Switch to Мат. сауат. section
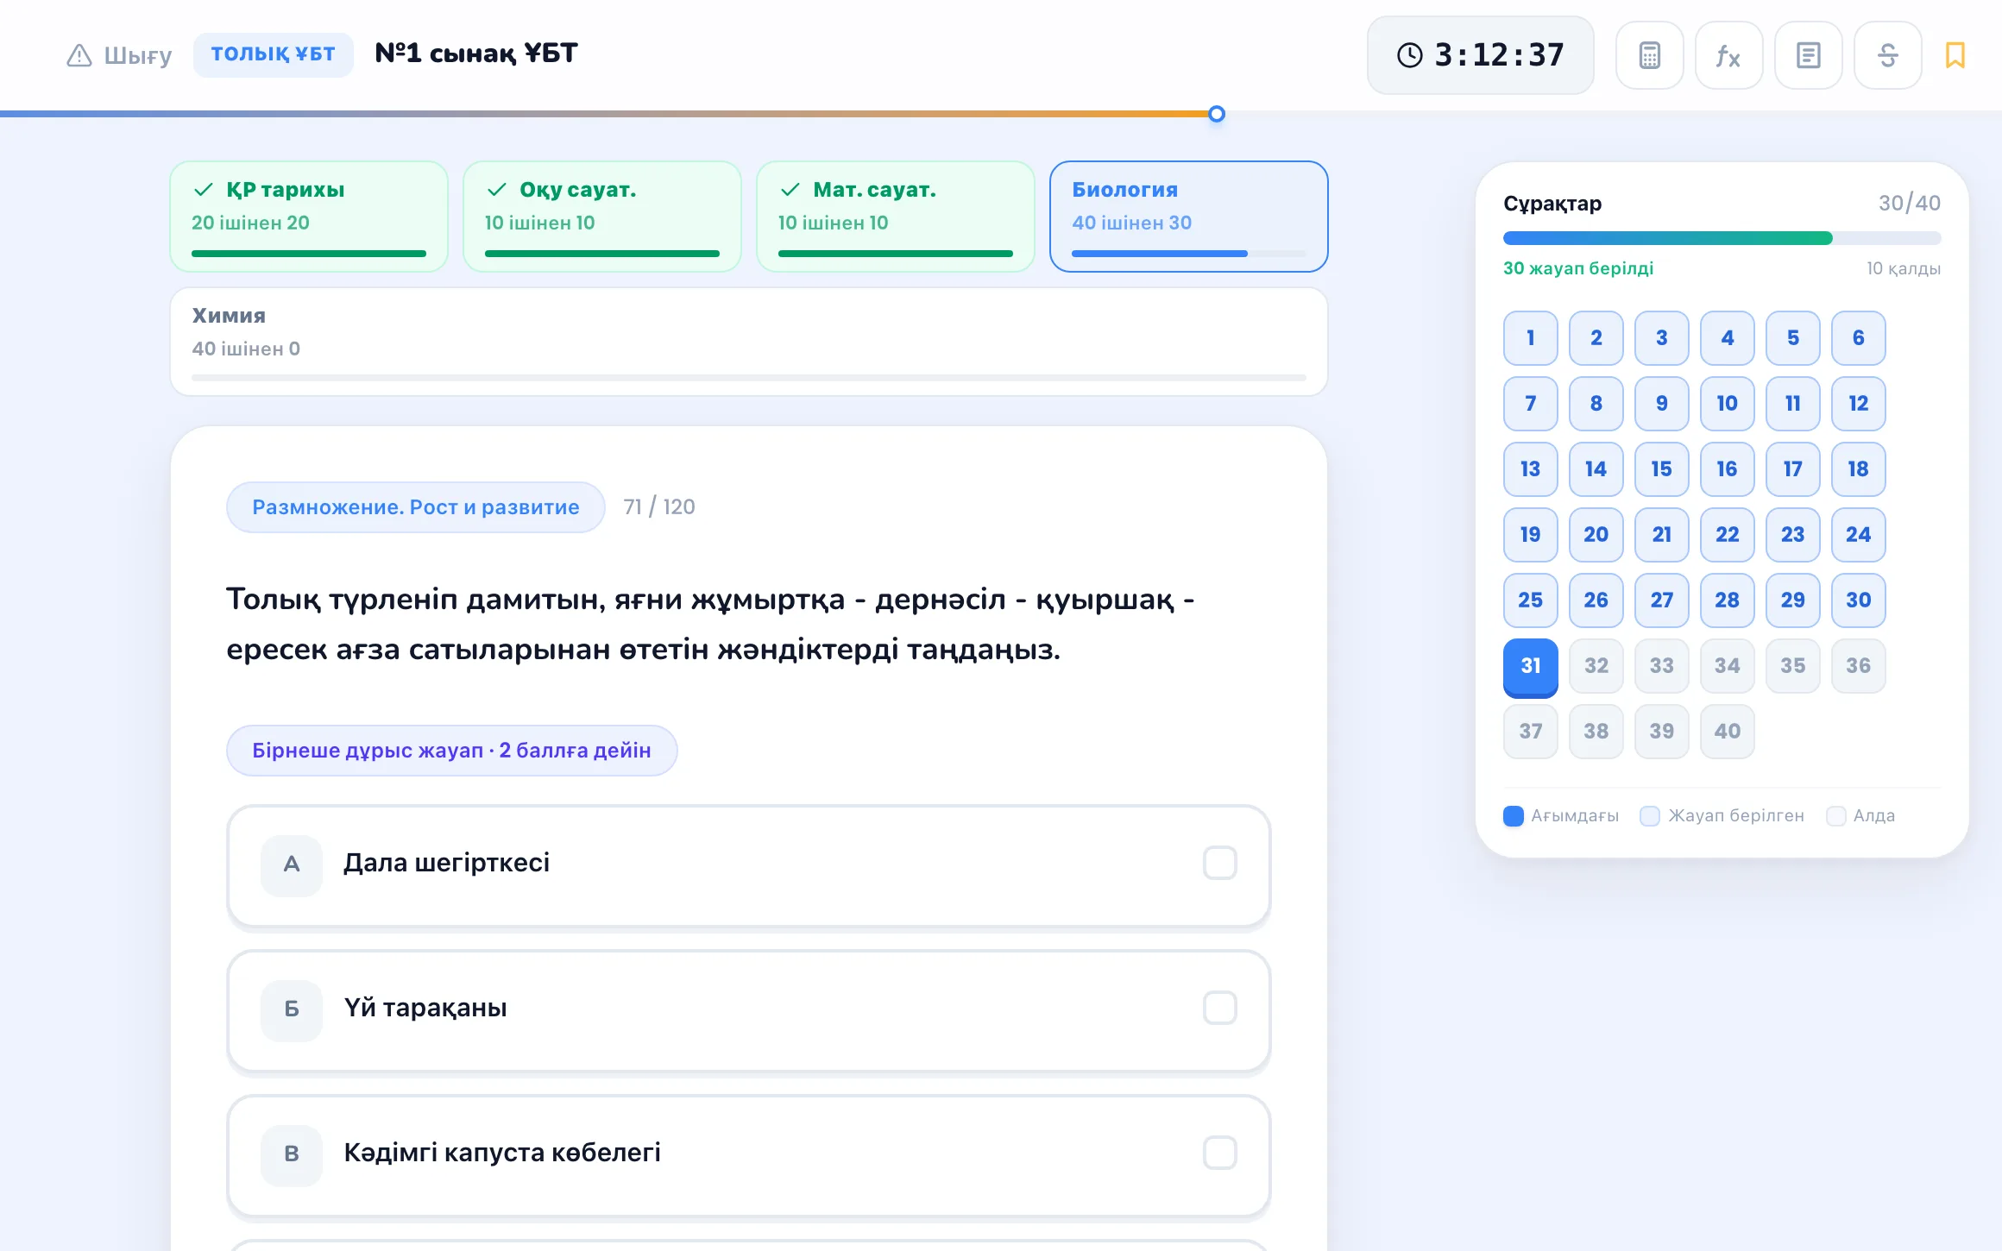2002x1251 pixels. point(896,217)
